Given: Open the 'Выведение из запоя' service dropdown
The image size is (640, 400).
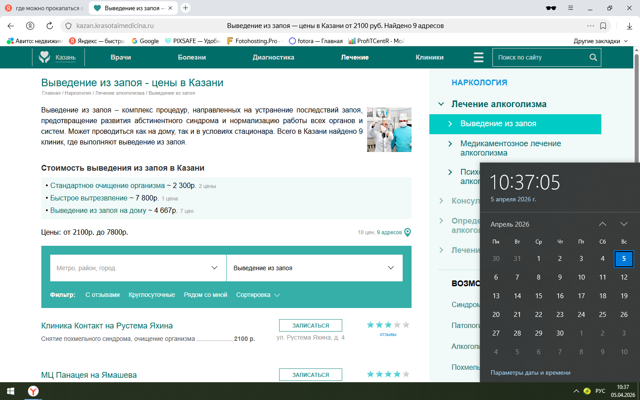Looking at the screenshot, I should [314, 268].
